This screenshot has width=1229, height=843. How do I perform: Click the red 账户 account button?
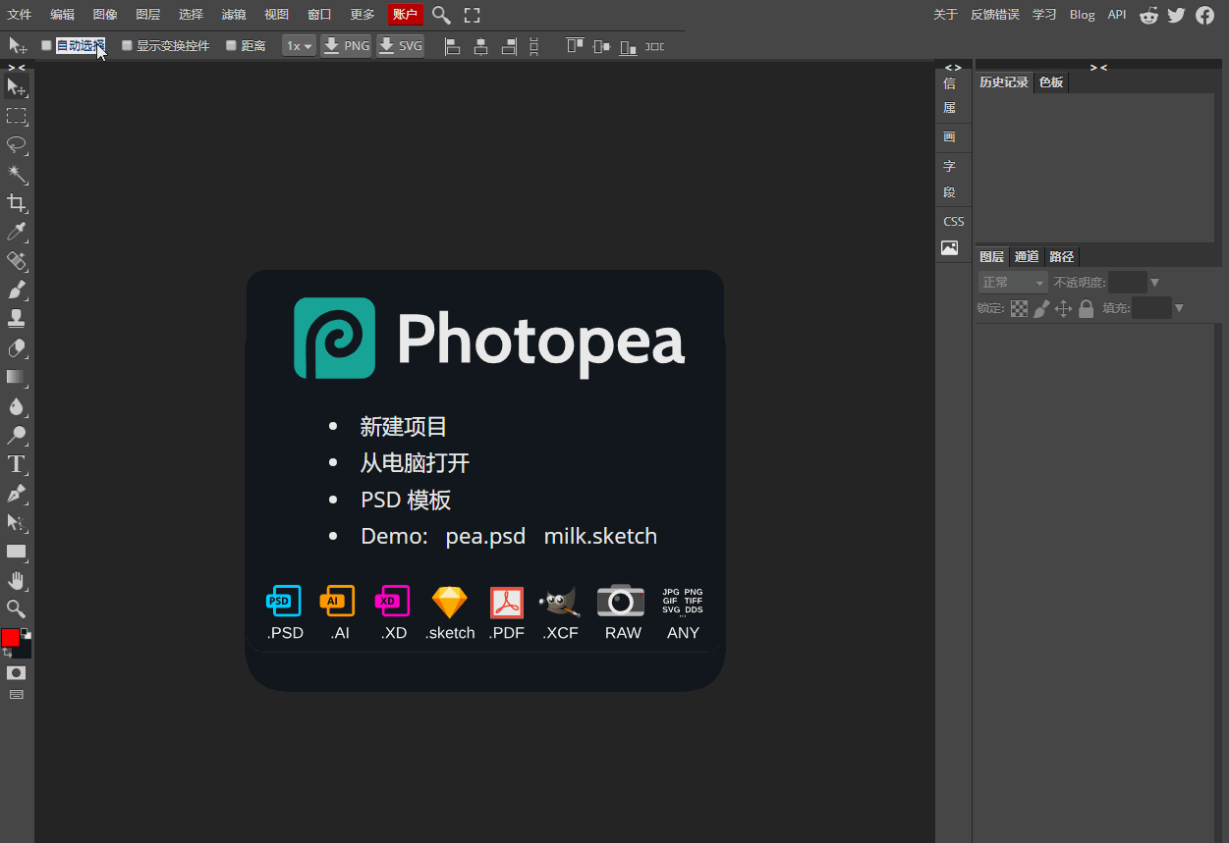406,15
